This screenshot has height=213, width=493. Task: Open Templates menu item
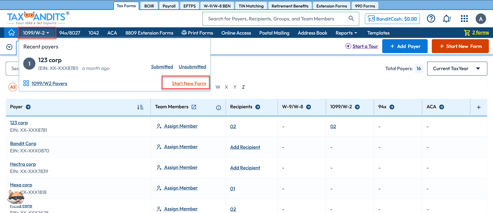(x=378, y=33)
